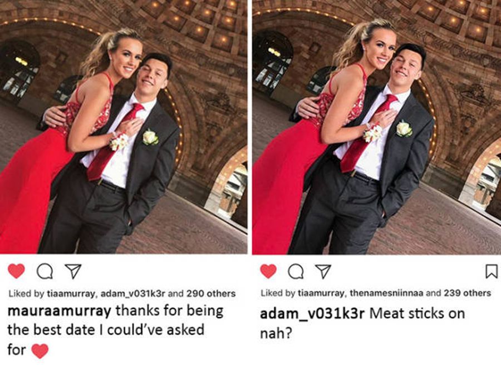This screenshot has height=367, width=501.
Task: Tap the left post photo
Action: 124,127
